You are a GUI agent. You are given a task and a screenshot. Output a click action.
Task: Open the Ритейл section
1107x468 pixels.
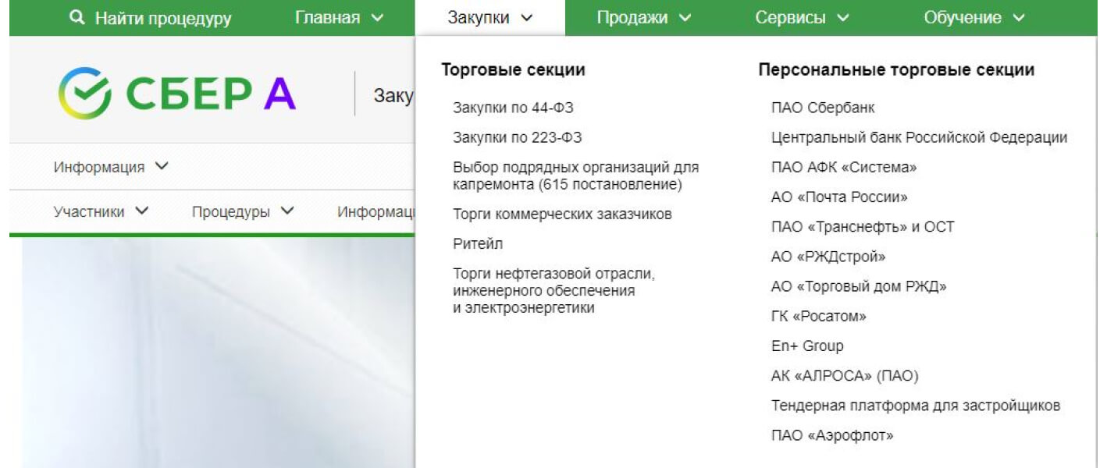478,244
